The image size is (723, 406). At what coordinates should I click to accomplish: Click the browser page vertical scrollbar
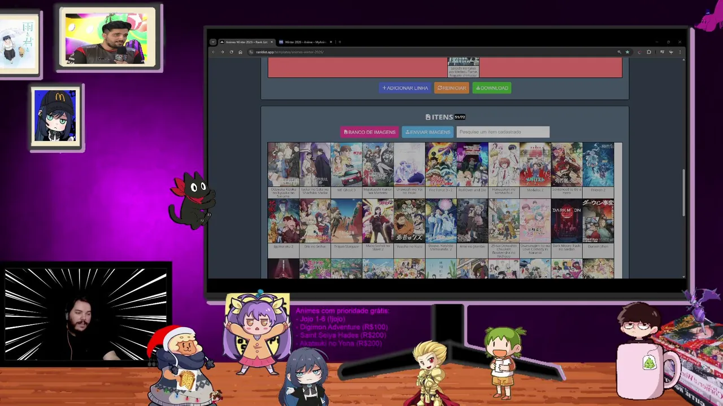[683, 193]
